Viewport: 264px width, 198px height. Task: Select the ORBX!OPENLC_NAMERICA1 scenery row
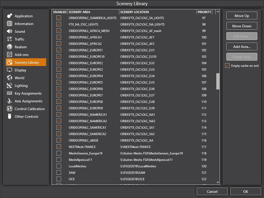coord(134,115)
